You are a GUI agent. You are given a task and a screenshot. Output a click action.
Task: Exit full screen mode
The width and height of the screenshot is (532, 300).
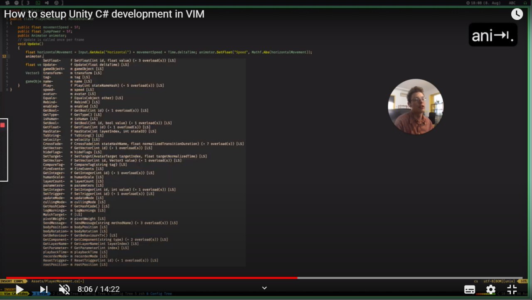512,289
